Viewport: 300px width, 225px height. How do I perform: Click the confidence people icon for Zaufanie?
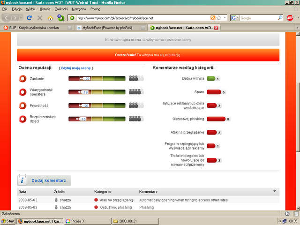click(136, 78)
